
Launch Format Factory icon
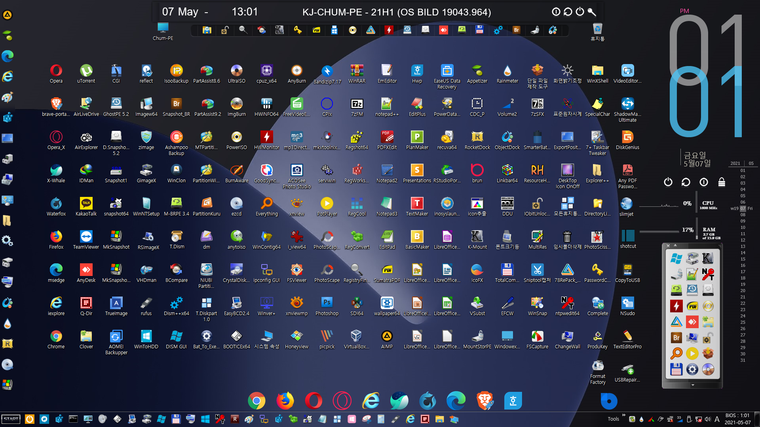coord(597,372)
